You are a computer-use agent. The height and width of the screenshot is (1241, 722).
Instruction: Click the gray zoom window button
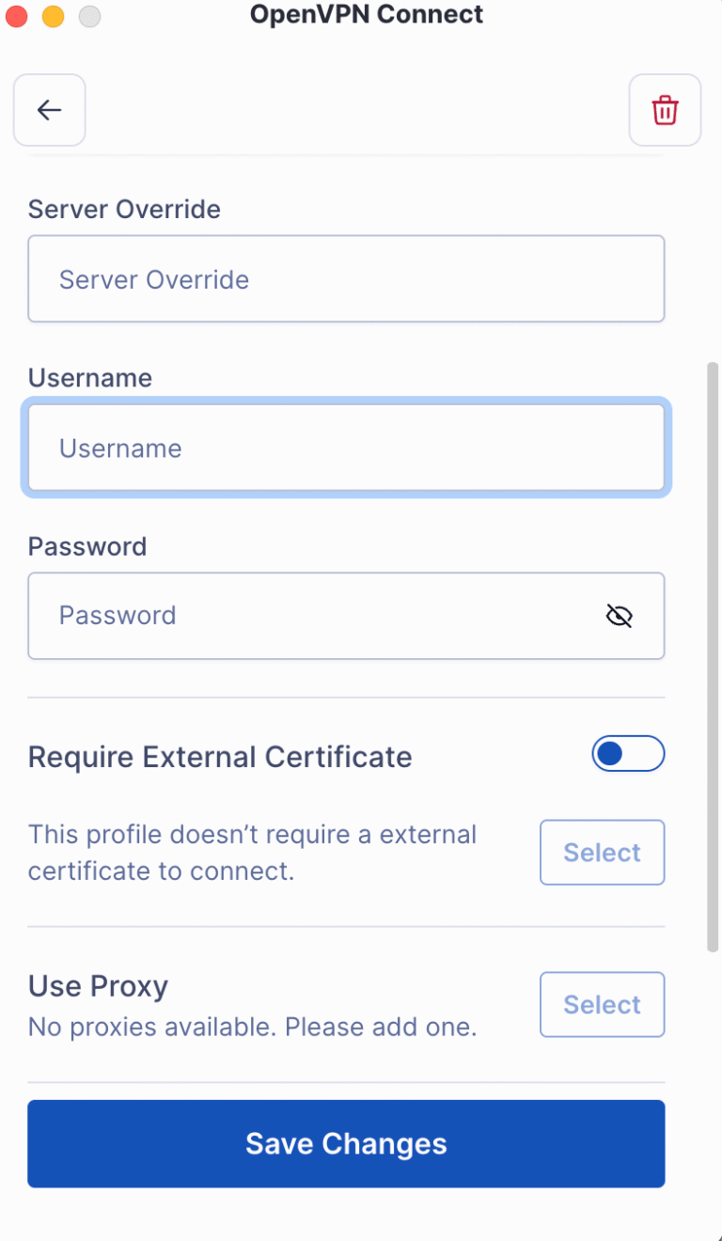click(x=89, y=16)
